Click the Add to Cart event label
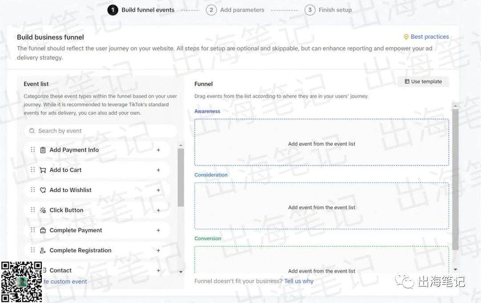This screenshot has height=303, width=481. 65,170
